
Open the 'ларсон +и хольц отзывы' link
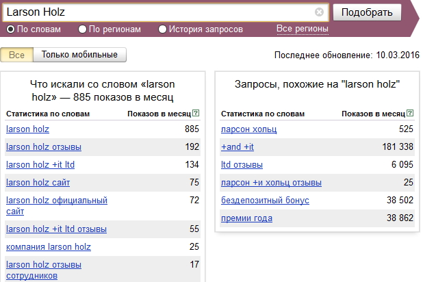tap(271, 183)
